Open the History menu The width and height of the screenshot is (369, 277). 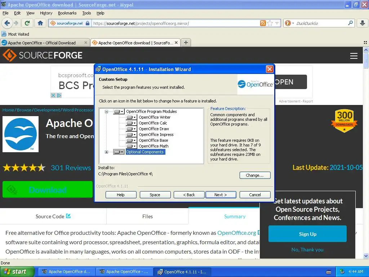click(x=46, y=13)
